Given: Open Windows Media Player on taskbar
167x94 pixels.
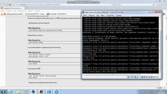Looking at the screenshot, I should coord(26,92).
